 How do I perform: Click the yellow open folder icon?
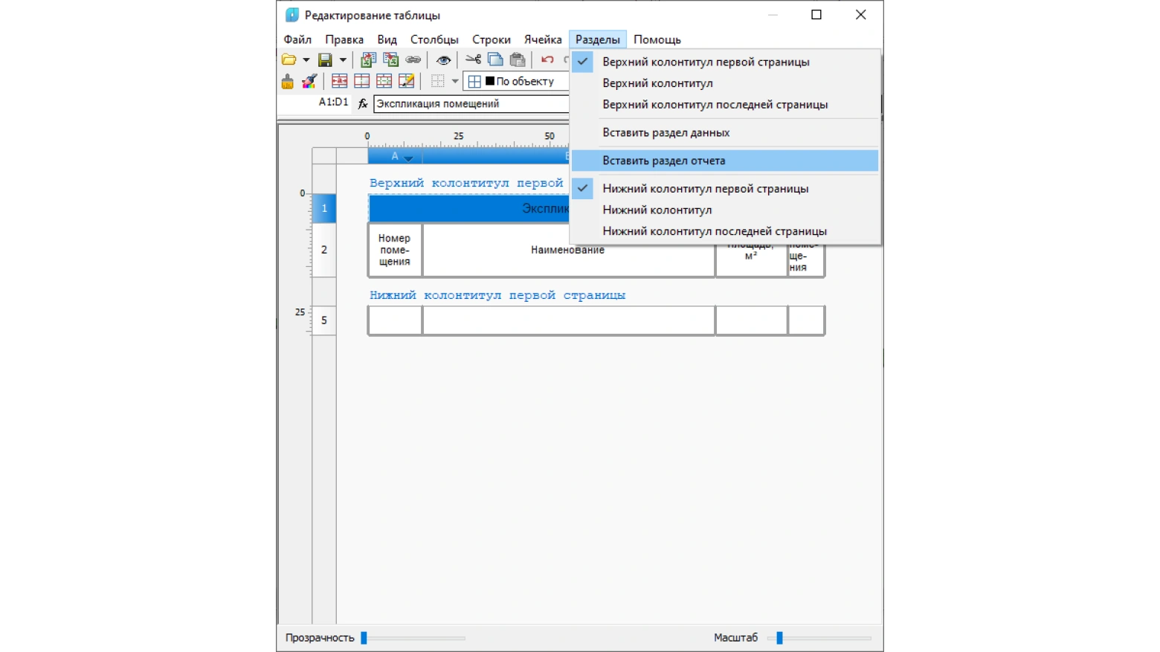(289, 59)
